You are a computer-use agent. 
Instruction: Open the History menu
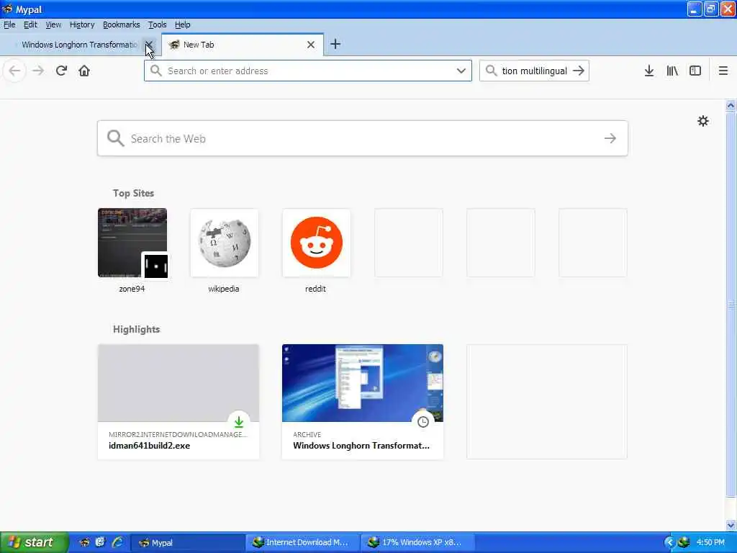[x=82, y=25]
